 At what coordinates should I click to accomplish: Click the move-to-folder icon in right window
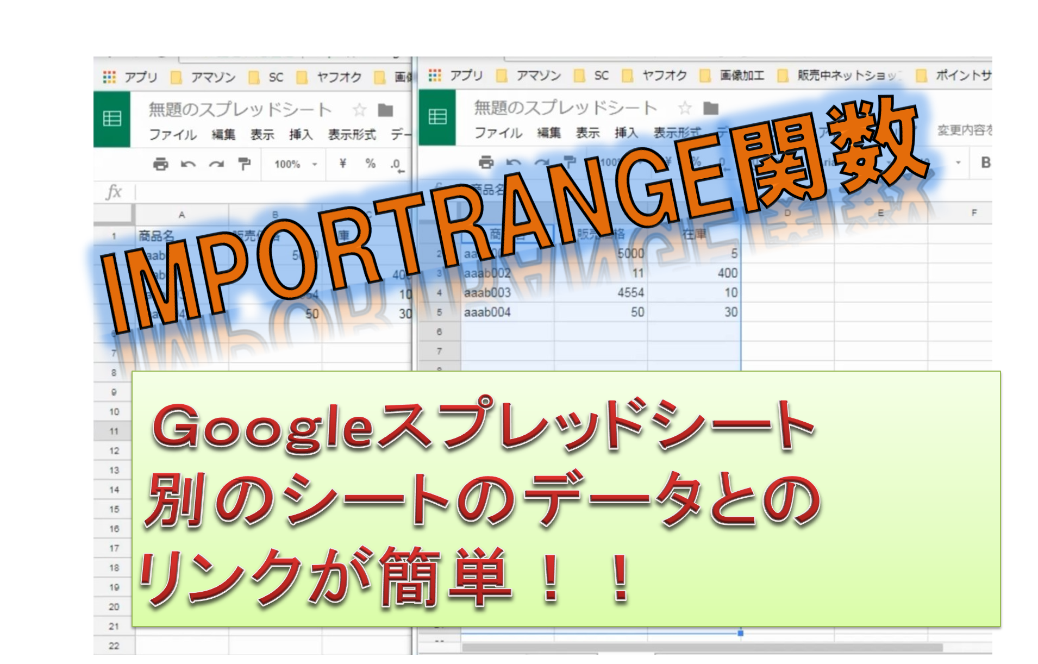[711, 108]
